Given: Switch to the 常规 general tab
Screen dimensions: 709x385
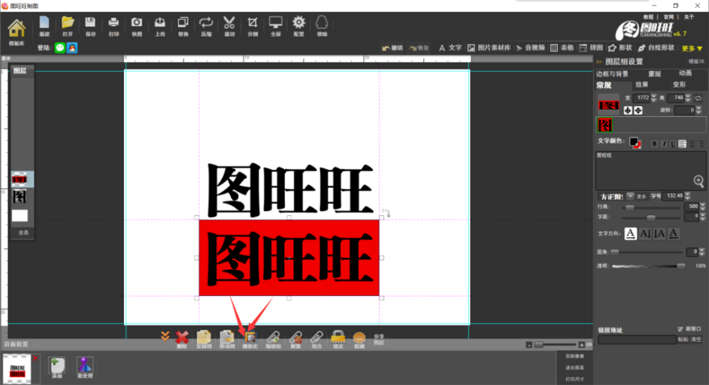Looking at the screenshot, I should click(x=604, y=85).
